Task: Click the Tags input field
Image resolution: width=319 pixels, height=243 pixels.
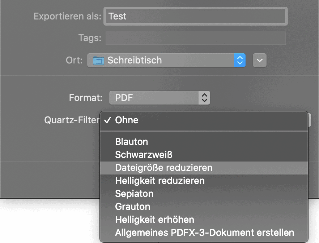Action: (195, 37)
